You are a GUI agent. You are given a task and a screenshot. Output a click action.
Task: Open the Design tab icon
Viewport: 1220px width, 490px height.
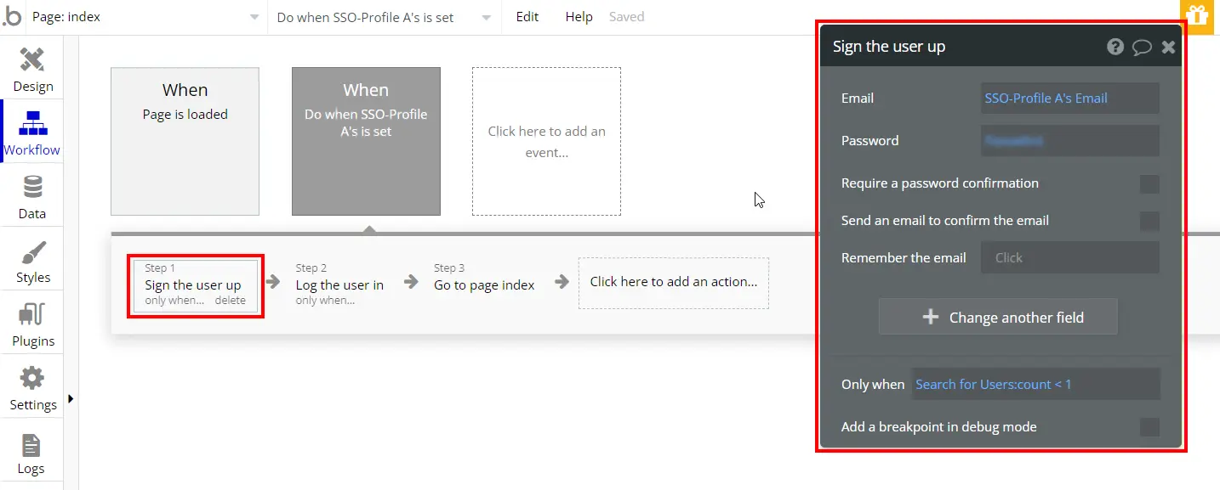coord(32,59)
